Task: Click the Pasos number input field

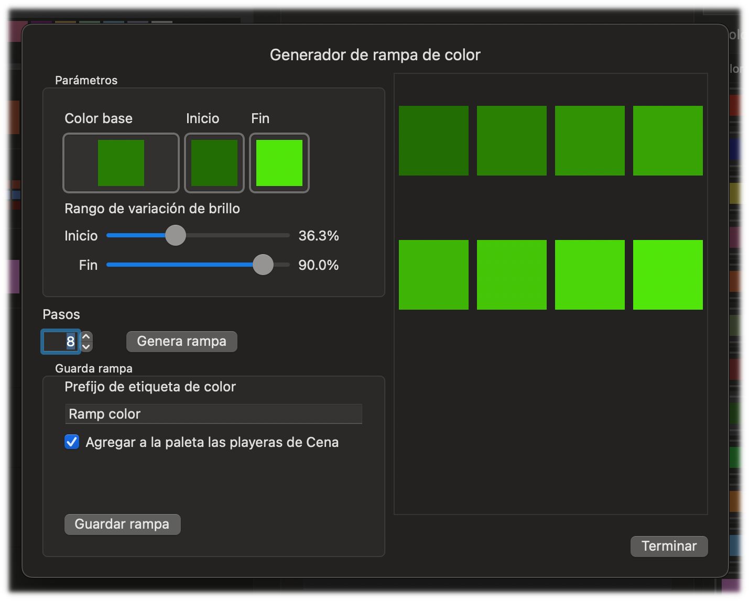Action: [x=61, y=342]
